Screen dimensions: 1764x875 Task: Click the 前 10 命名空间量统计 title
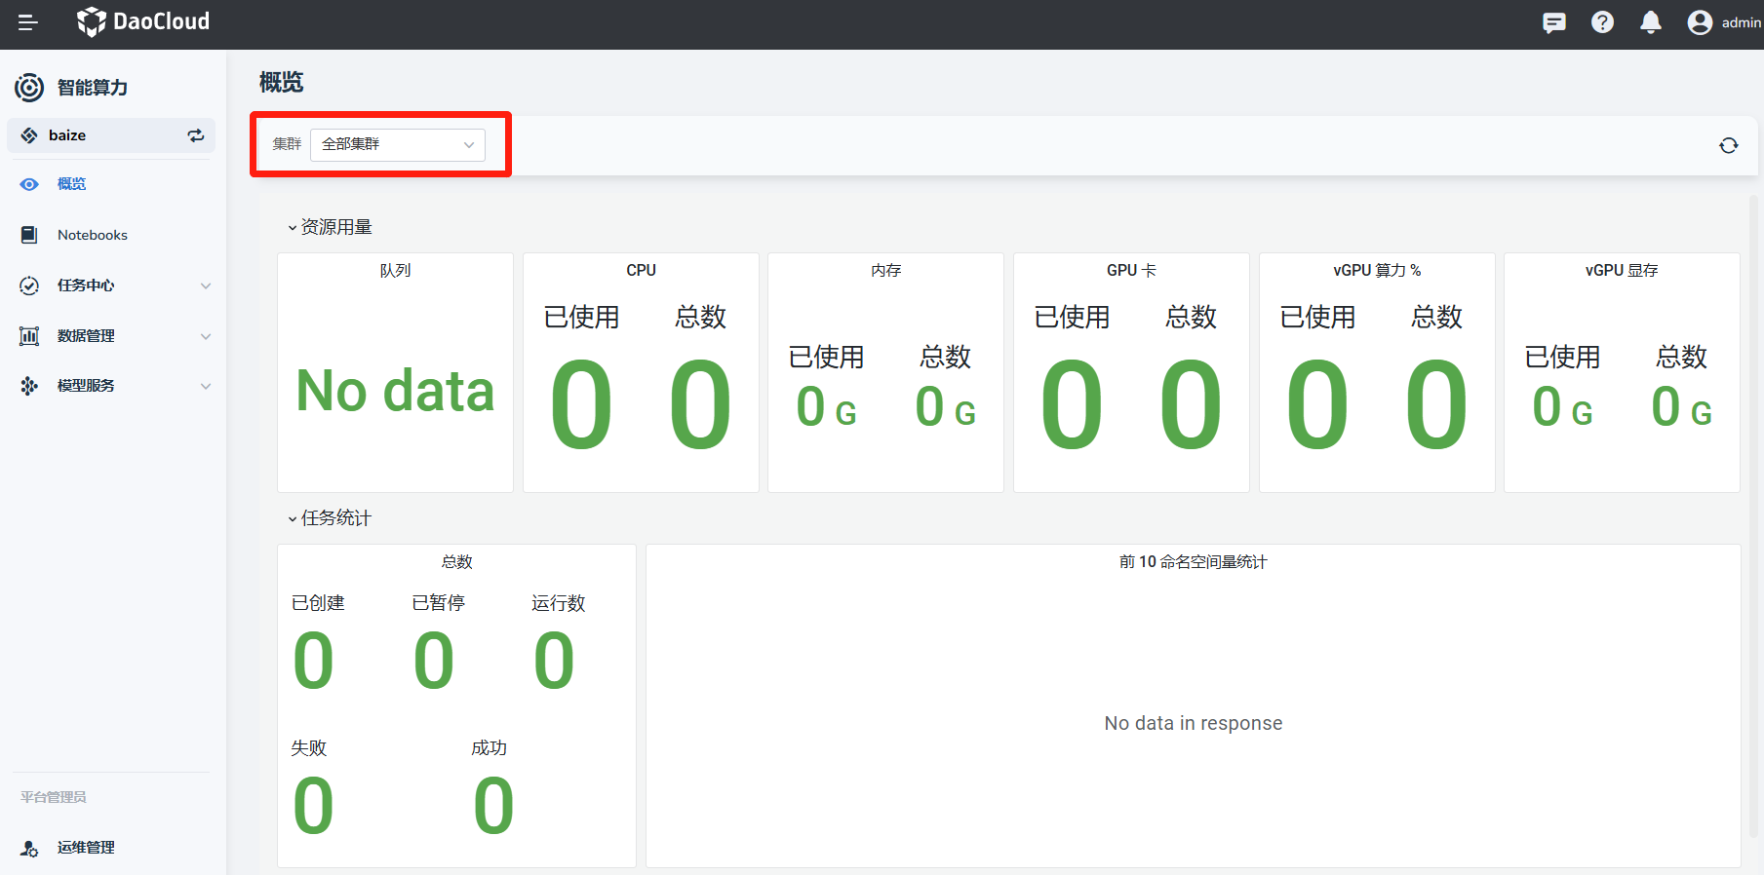[x=1194, y=561]
